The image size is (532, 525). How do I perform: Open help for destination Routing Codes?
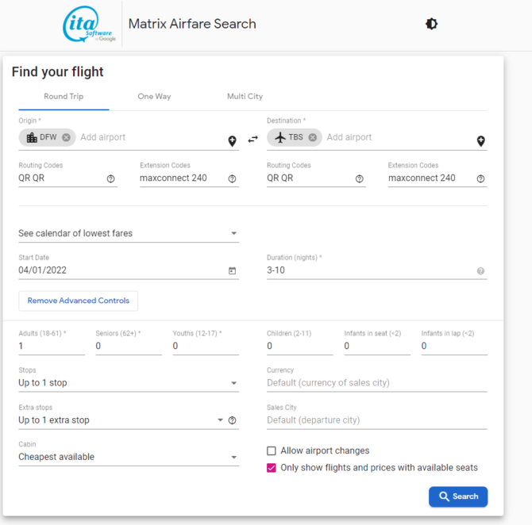(360, 178)
